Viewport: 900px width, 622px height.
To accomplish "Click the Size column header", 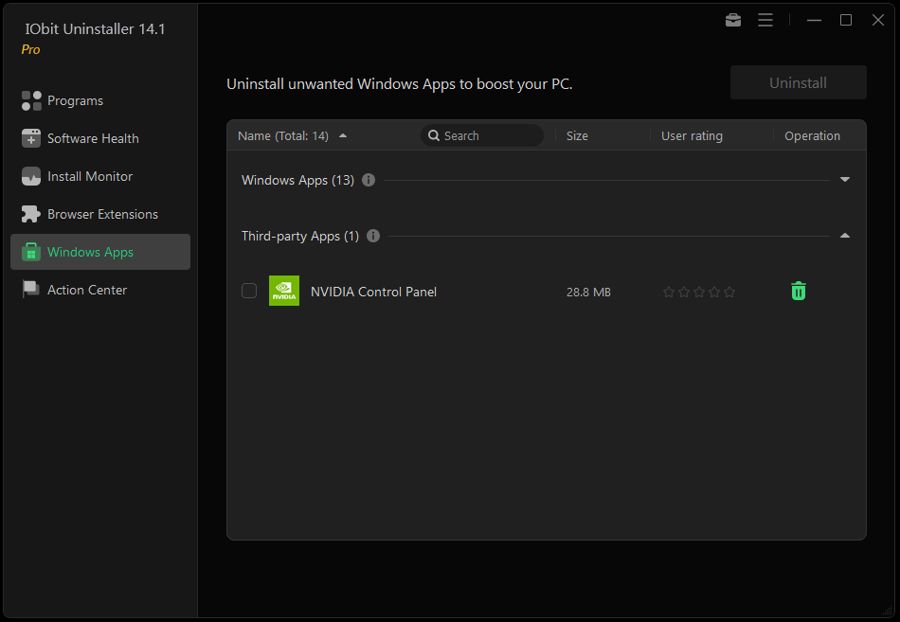I will (x=577, y=136).
